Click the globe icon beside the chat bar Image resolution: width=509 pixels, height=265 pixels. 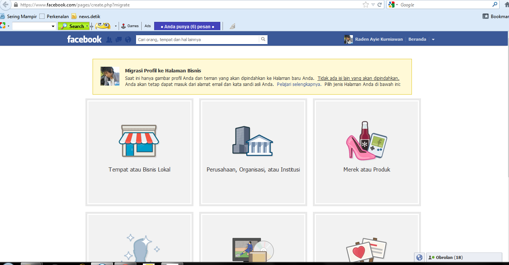(419, 257)
